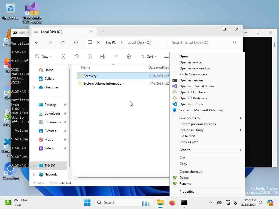Click This PC in breadcrumb path
Viewport: 279px width, 209px height.
(110, 42)
